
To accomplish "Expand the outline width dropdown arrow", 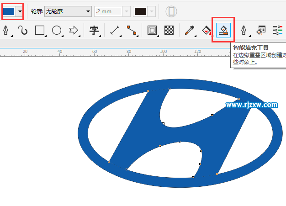I will [x=126, y=11].
